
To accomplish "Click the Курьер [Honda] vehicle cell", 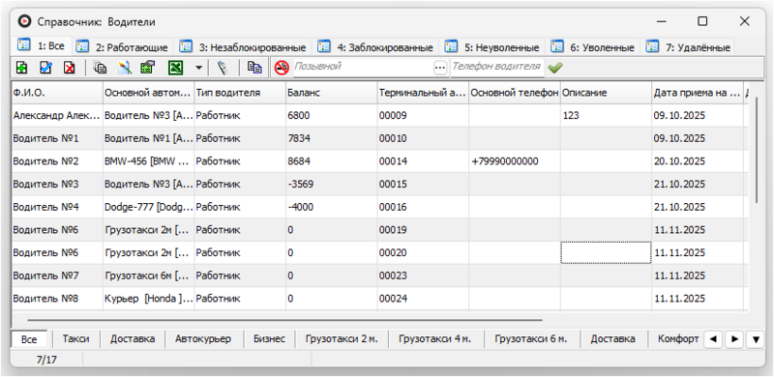I will coord(149,299).
